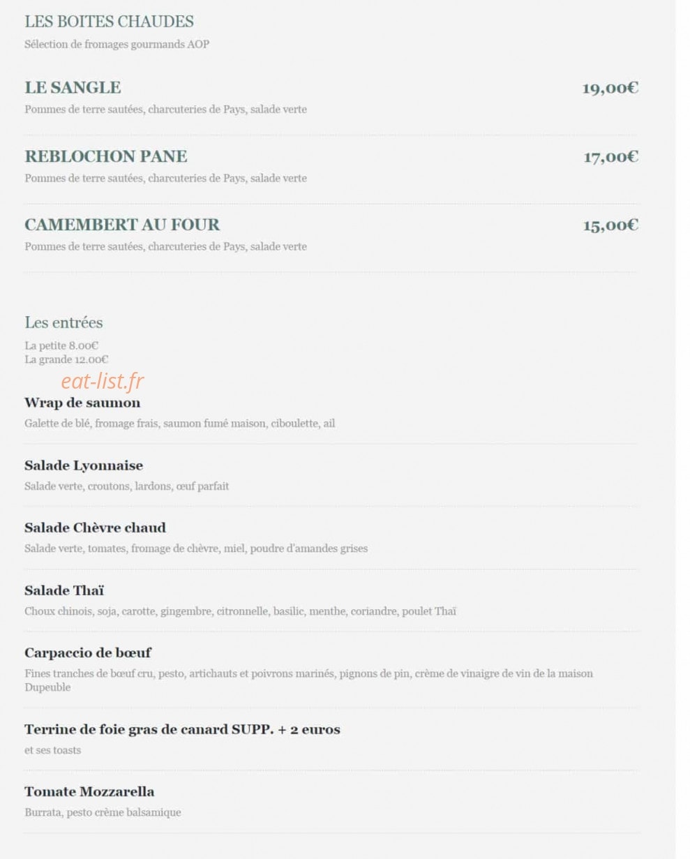Choose the Salade Lyonnaise entry

pyautogui.click(x=84, y=465)
